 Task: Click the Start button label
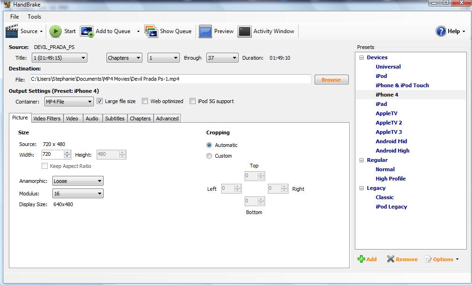70,31
